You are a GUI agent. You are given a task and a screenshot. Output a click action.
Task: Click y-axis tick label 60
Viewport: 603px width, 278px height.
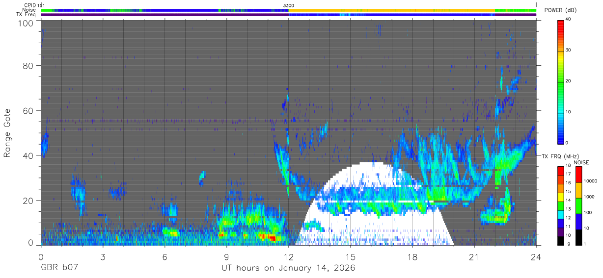[x=28, y=111]
